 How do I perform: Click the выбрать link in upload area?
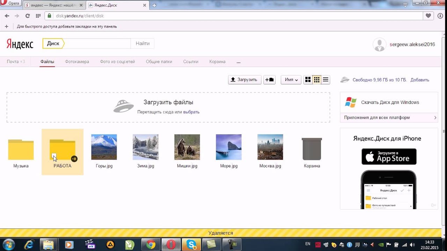coord(191,112)
